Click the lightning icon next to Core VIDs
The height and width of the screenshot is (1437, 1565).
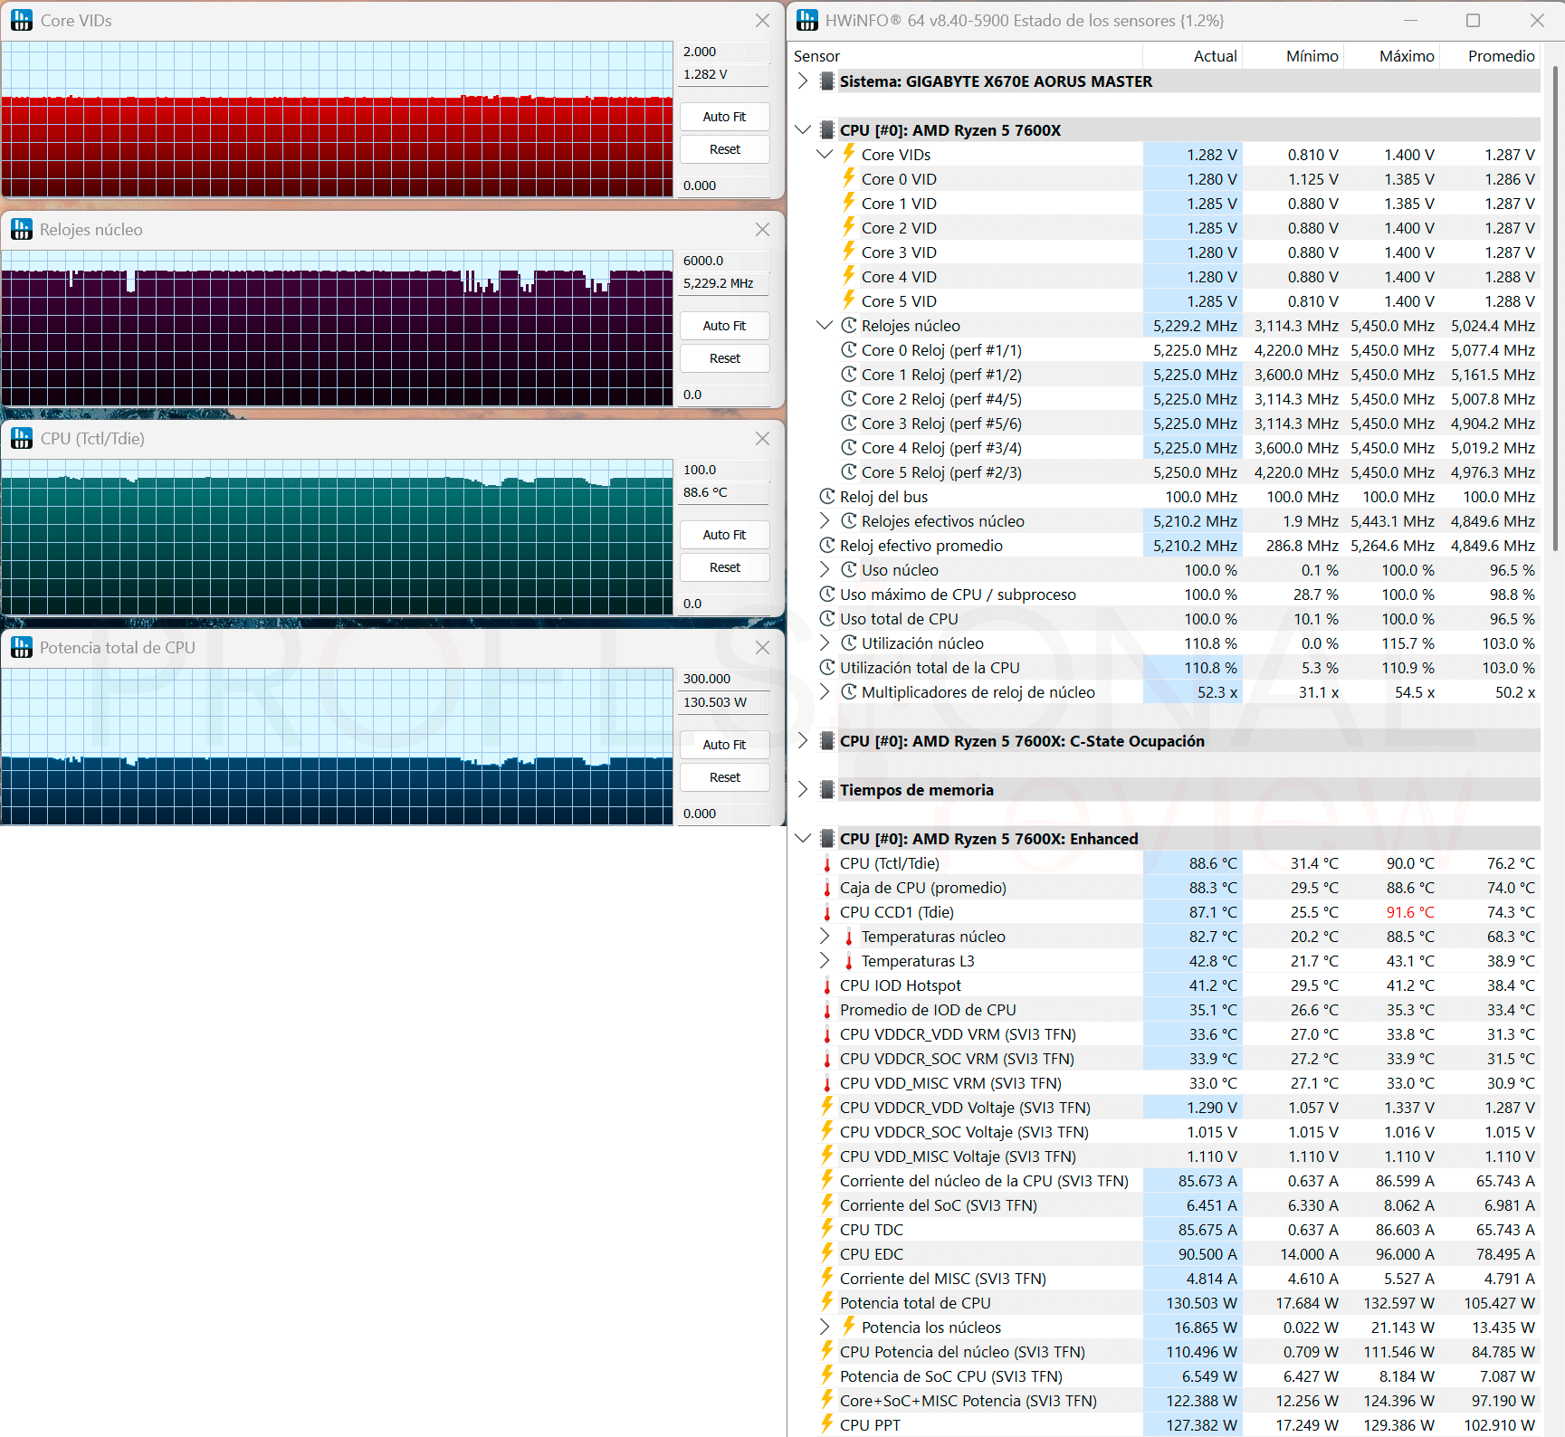point(849,154)
